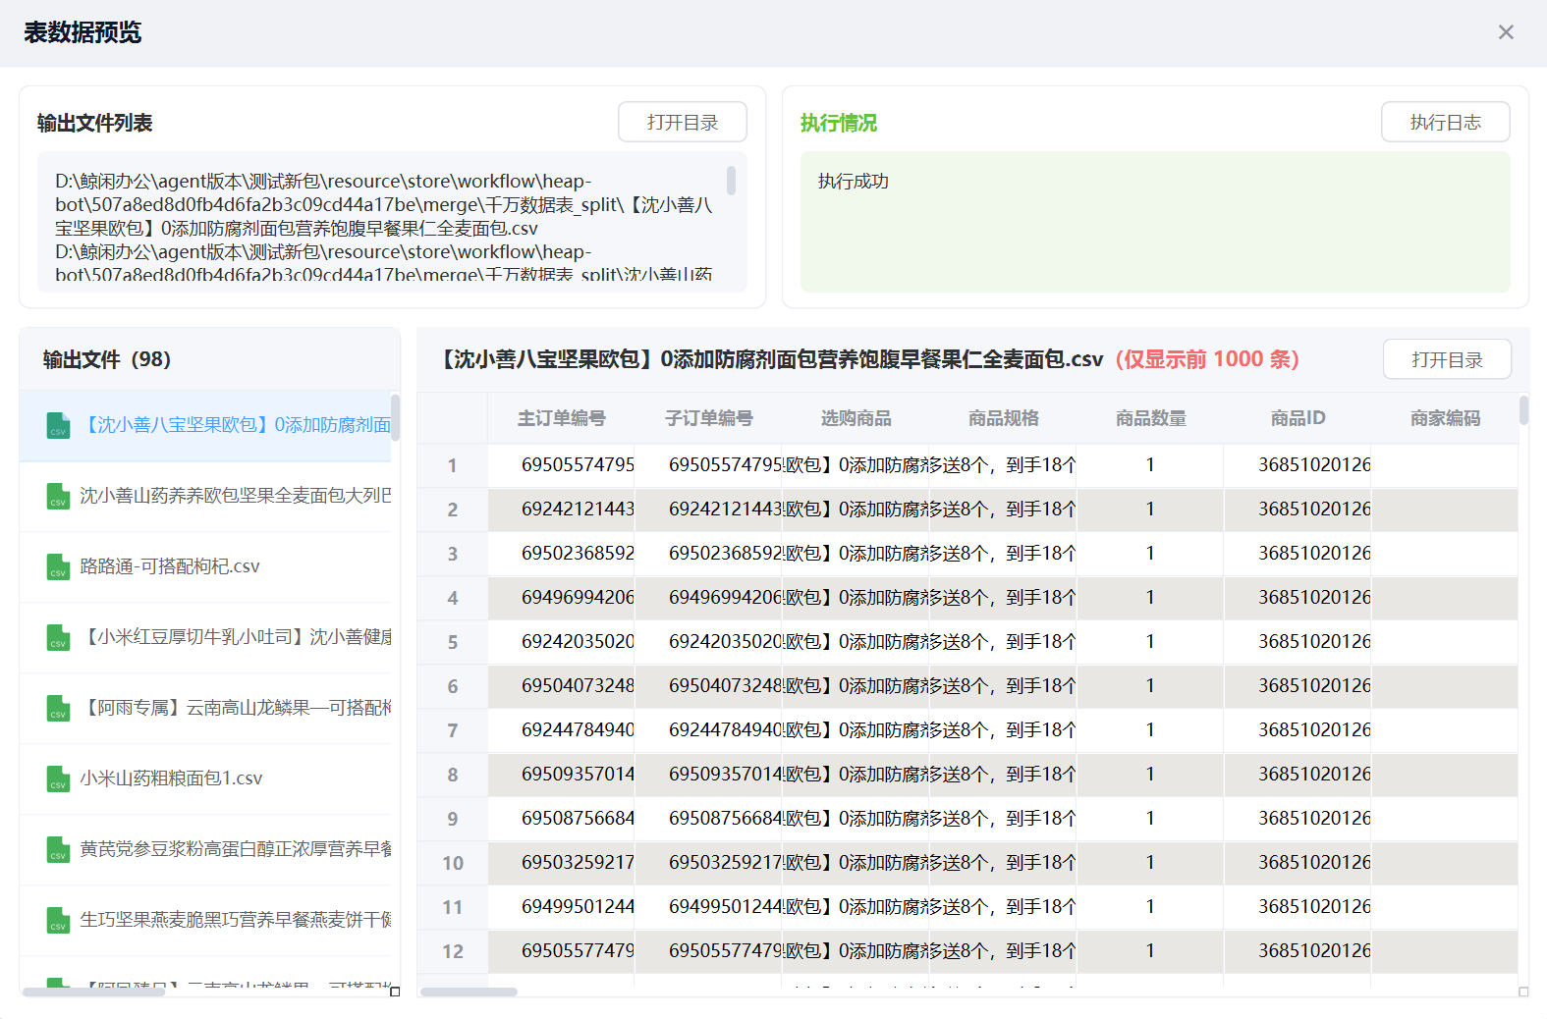Close the 表数据预览 dialog
The height and width of the screenshot is (1019, 1547).
tap(1505, 32)
